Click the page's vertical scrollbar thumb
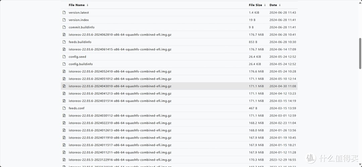Image resolution: width=362 pixels, height=167 pixels. tap(360, 53)
